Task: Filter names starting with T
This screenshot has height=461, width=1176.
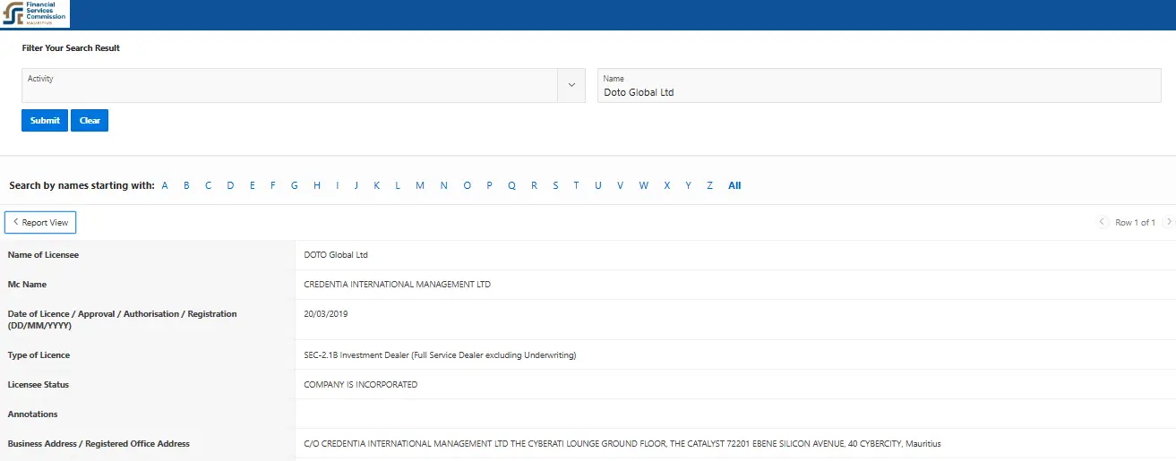Action: [576, 185]
